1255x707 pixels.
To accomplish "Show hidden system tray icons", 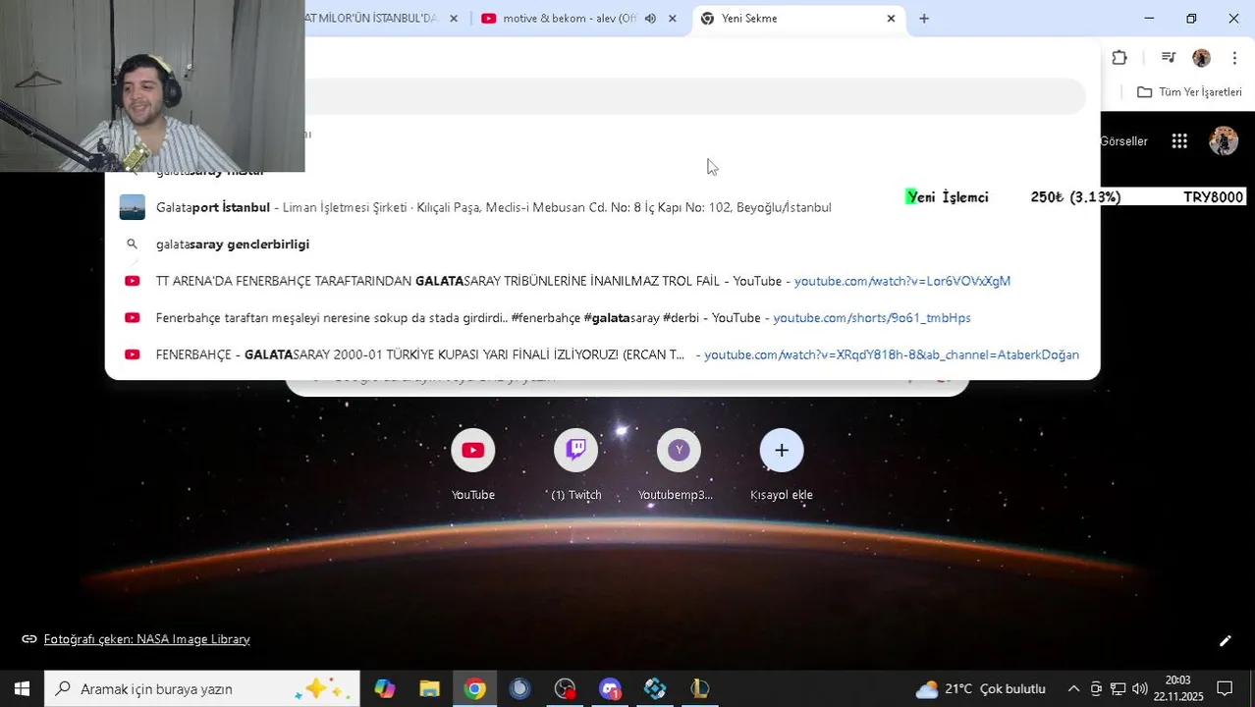I will coord(1073,688).
